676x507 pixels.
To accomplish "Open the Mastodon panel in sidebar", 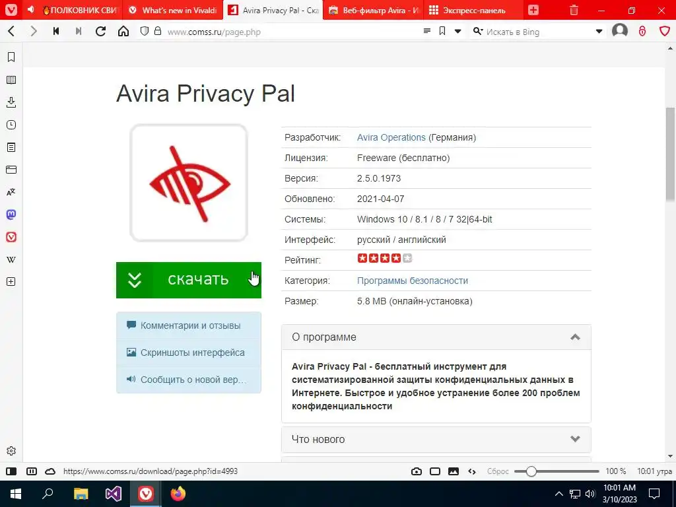I will pos(11,215).
